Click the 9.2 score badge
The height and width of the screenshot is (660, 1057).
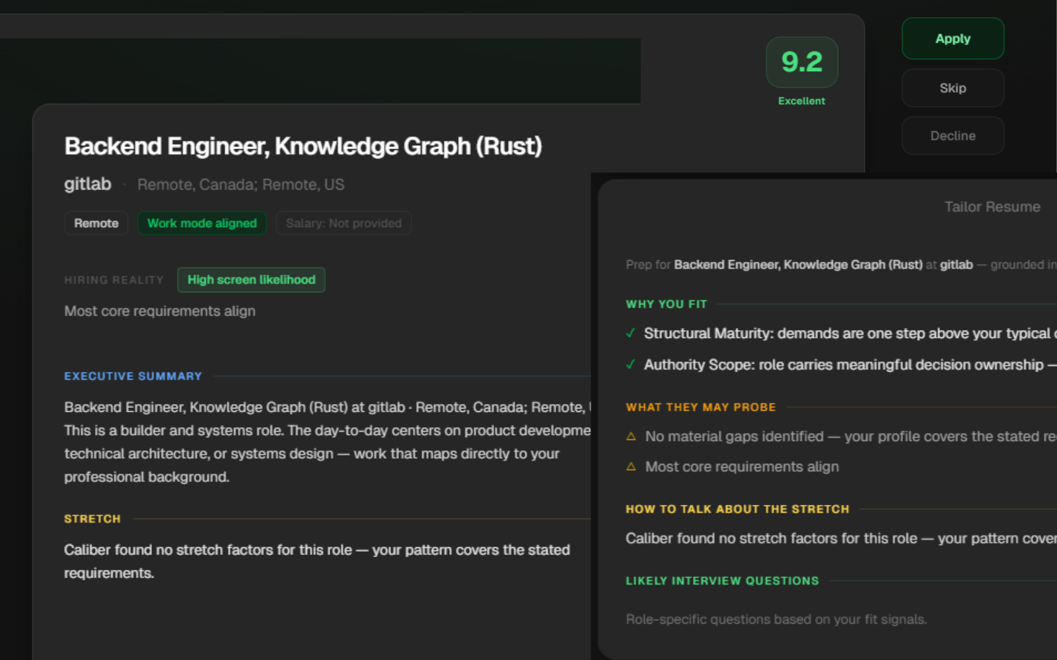point(801,63)
